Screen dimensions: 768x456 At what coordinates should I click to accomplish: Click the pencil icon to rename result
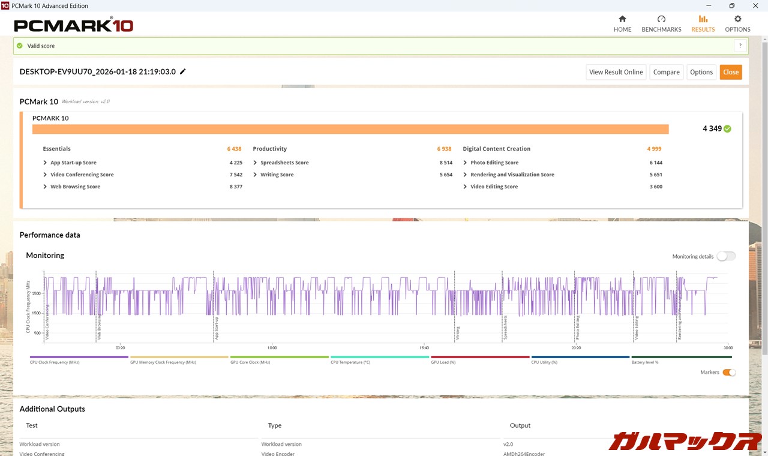183,71
